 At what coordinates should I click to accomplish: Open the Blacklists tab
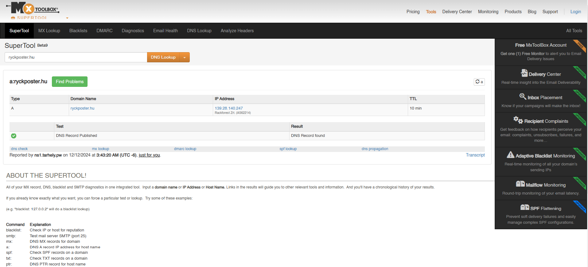tap(78, 31)
